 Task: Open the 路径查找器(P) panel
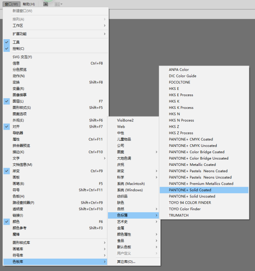click(x=55, y=203)
